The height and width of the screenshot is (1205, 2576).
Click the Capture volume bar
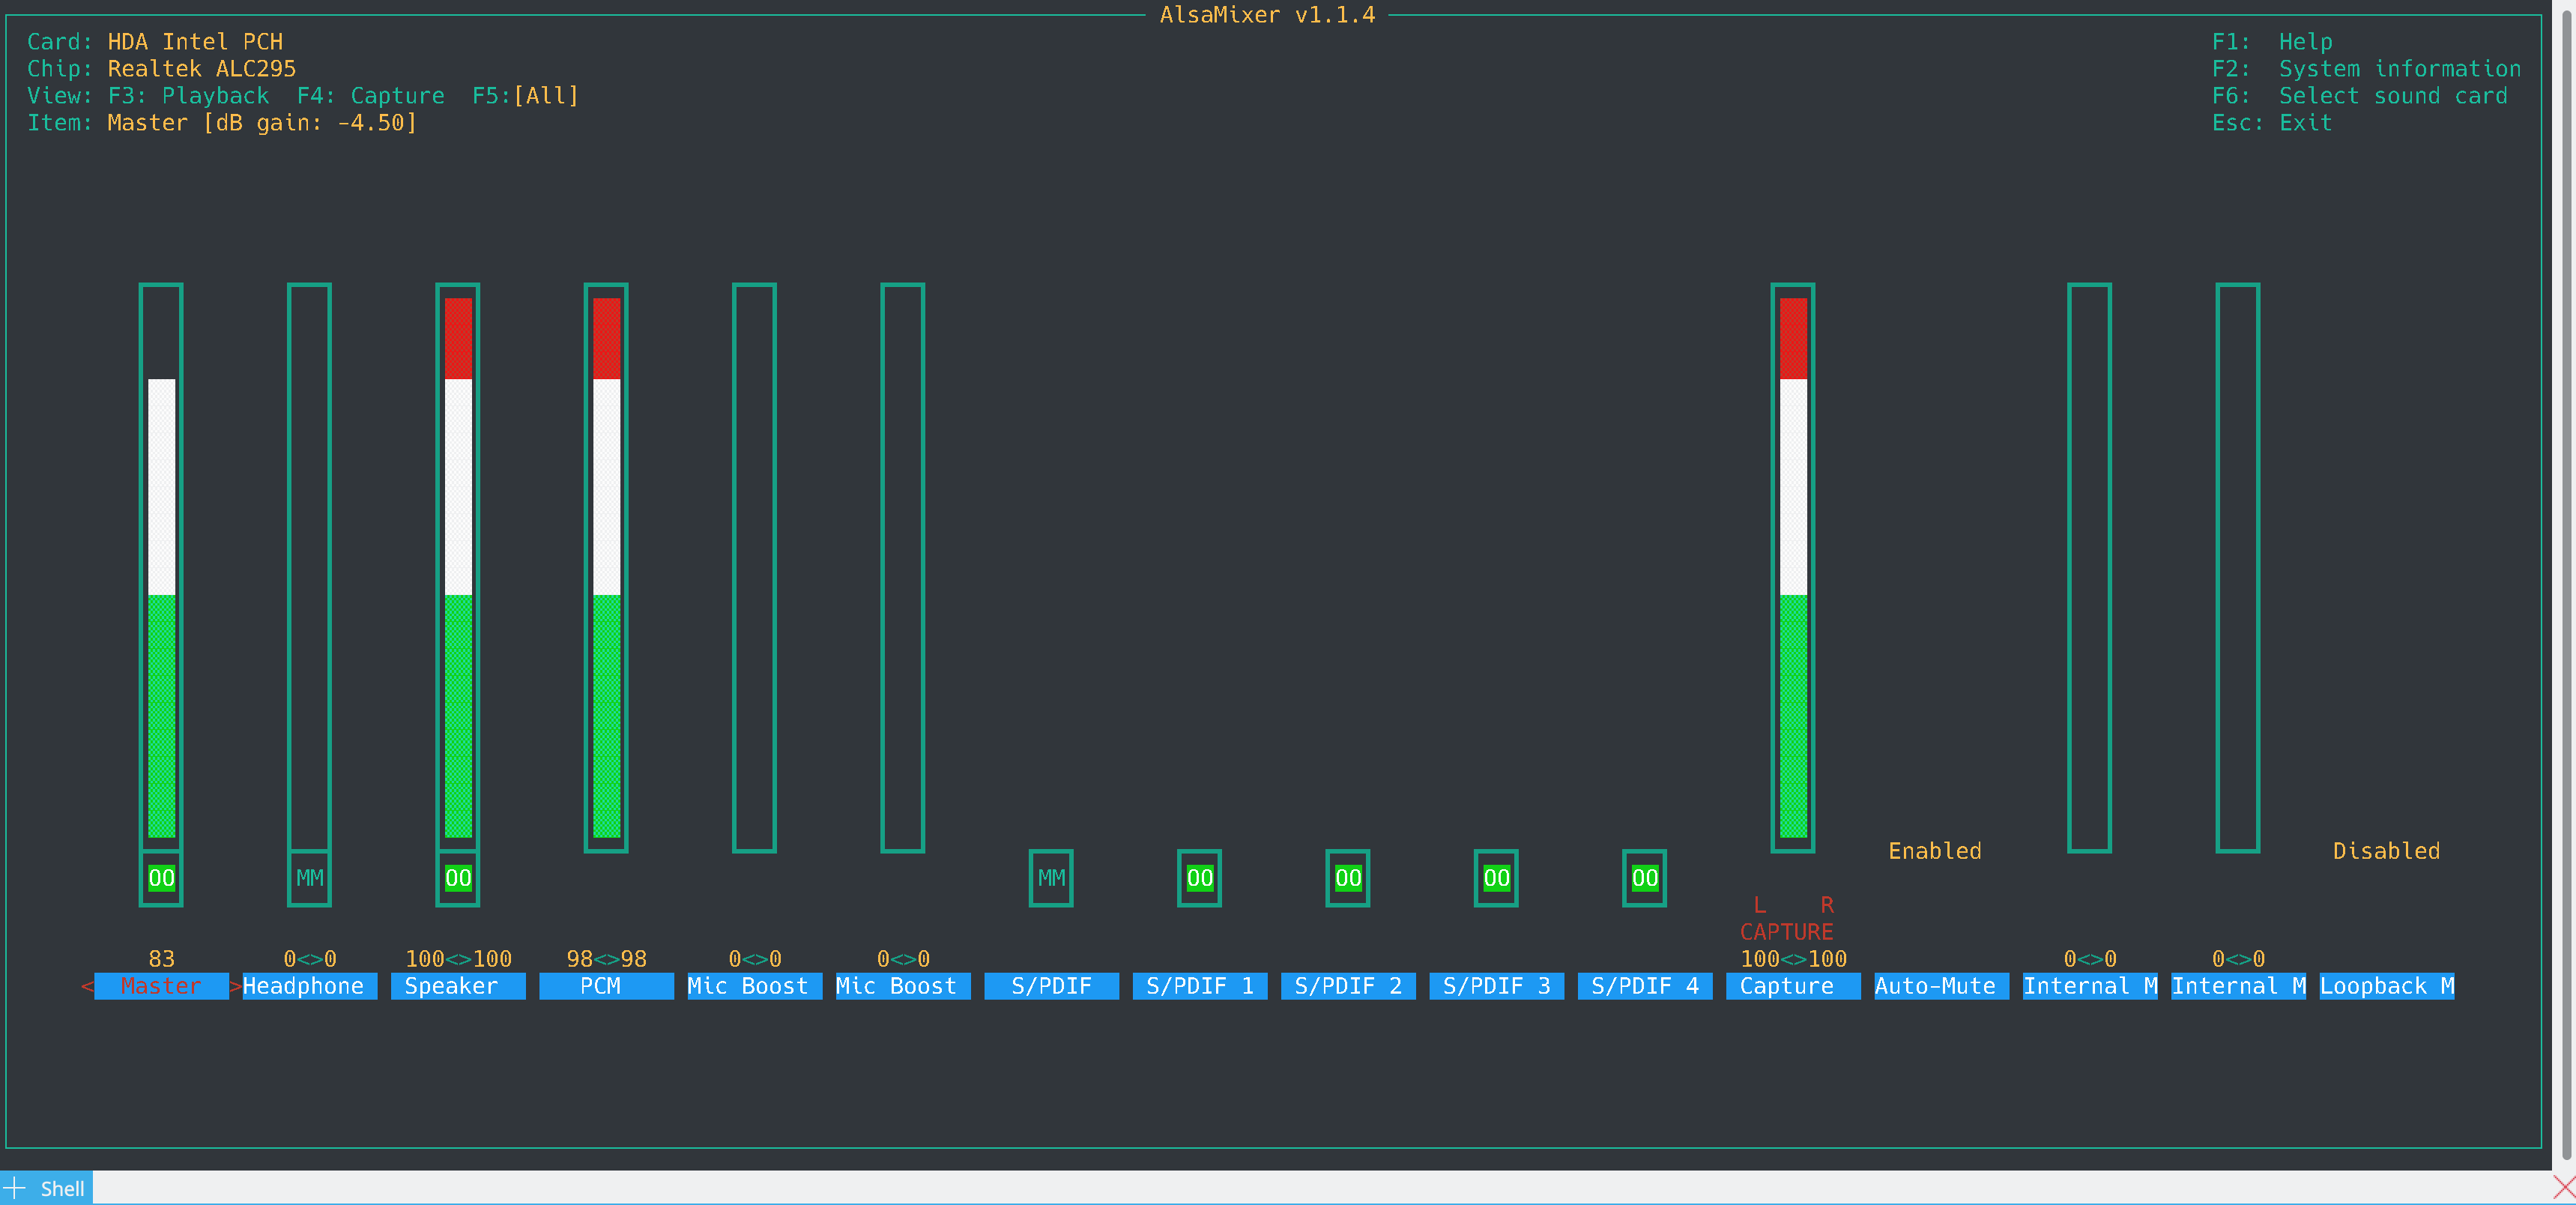1793,567
